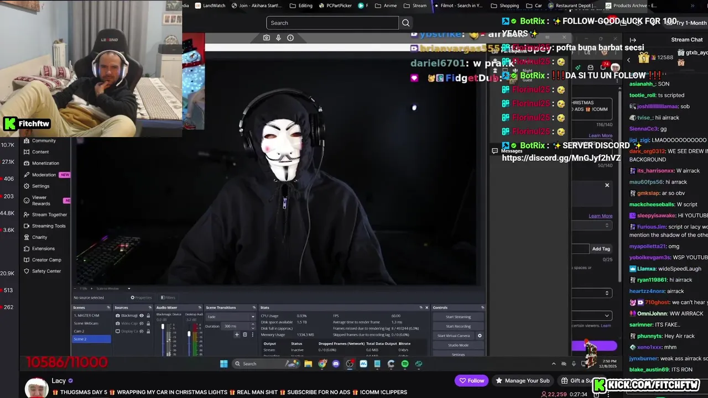Open File Explorer from the taskbar

point(308,364)
